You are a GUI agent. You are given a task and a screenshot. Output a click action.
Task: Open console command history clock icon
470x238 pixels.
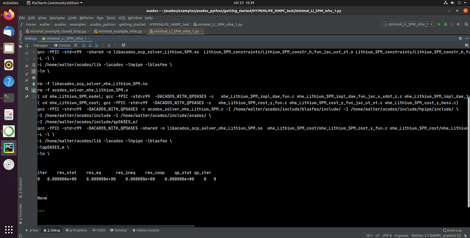34,97
